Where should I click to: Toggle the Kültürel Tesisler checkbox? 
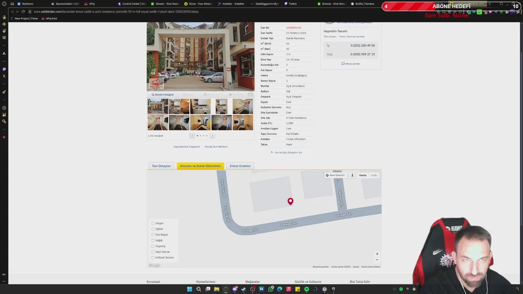(153, 258)
